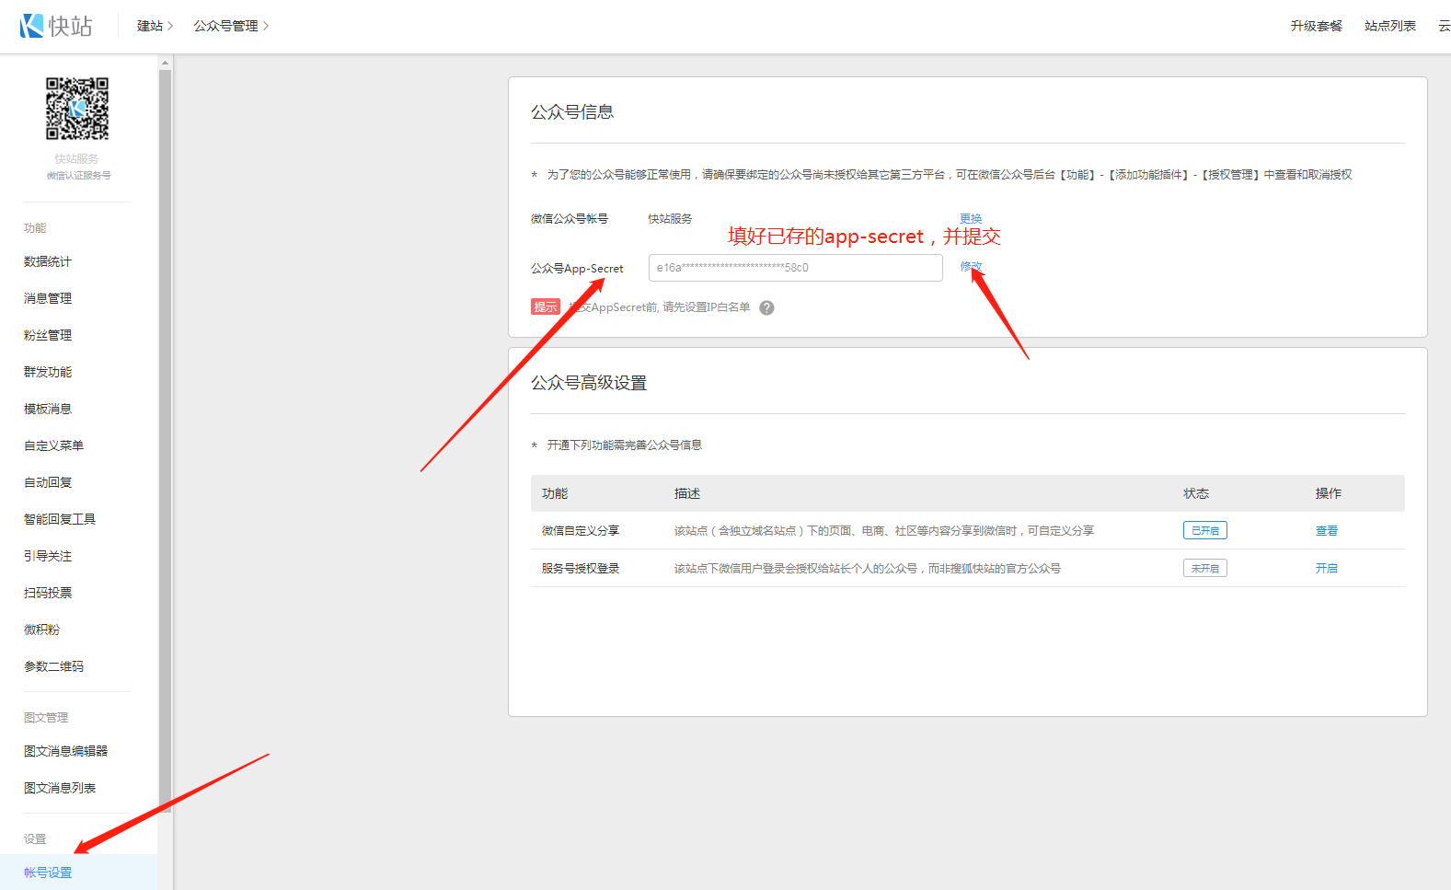
Task: Click the 未开启 status badge
Action: pyautogui.click(x=1204, y=569)
